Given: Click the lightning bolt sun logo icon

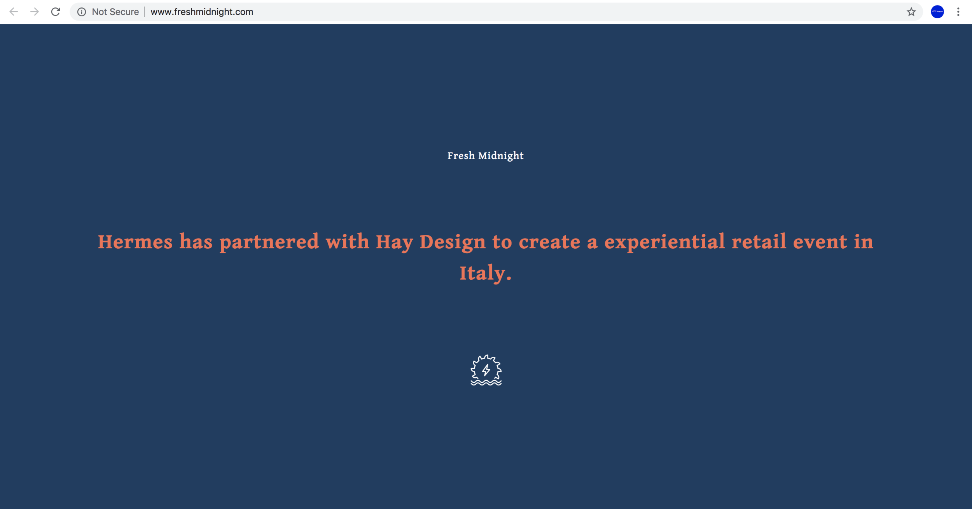Looking at the screenshot, I should click(x=486, y=370).
